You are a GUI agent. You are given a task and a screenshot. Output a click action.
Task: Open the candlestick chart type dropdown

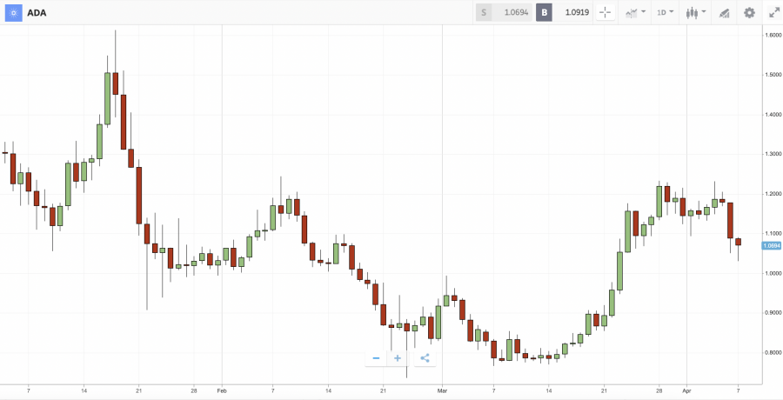coord(695,12)
